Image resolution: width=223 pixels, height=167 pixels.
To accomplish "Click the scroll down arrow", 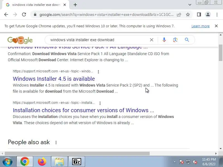I will 220,149.
